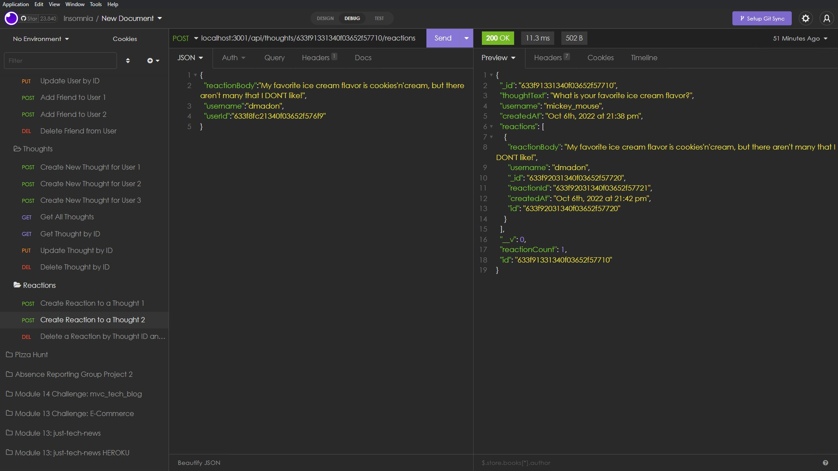Open the response Cookies tab
The image size is (838, 471).
pos(601,58)
